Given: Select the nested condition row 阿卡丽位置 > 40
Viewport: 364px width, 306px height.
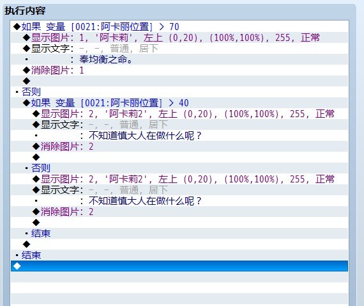Looking at the screenshot, I should (x=179, y=103).
